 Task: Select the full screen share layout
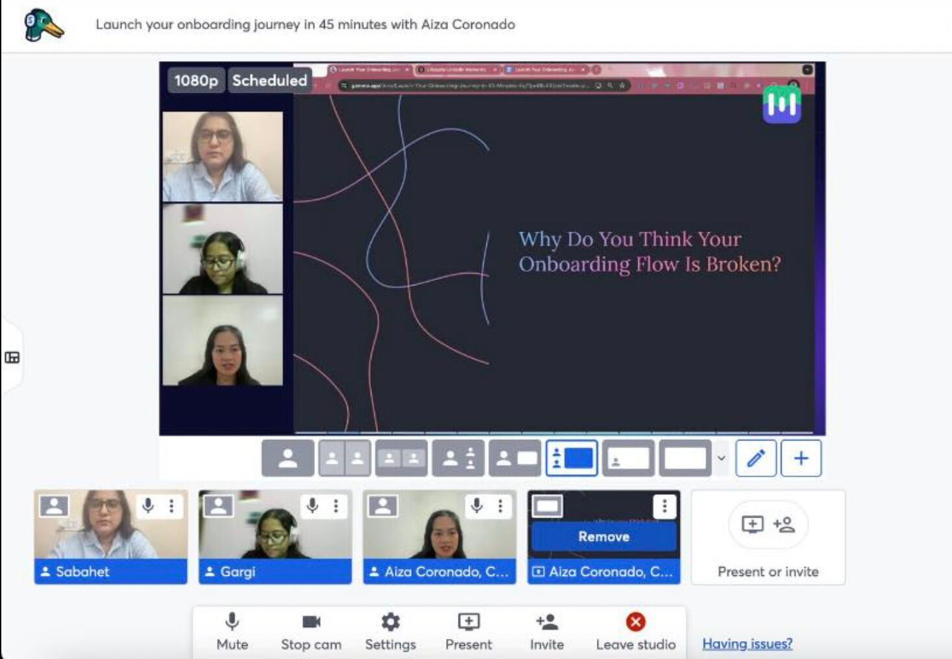685,459
